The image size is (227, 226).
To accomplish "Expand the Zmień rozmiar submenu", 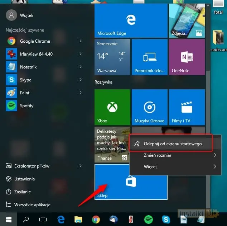I will (x=215, y=155).
